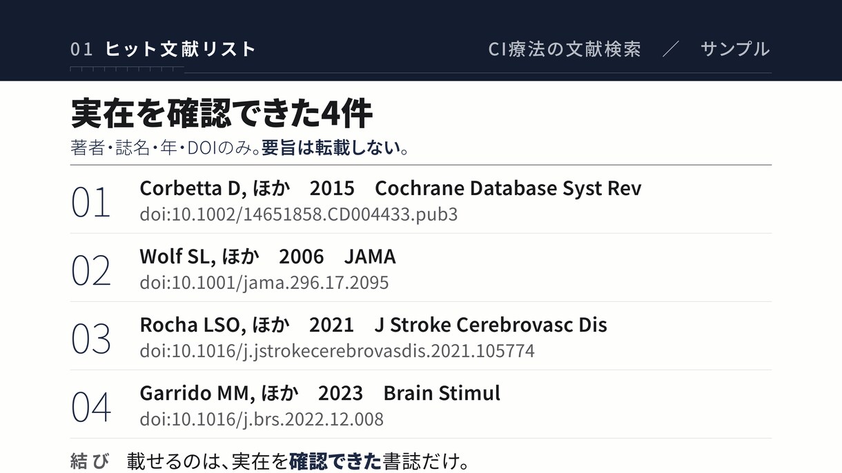This screenshot has height=473, width=842.
Task: Click the header text "CI療法の文献検索"
Action: coord(565,49)
